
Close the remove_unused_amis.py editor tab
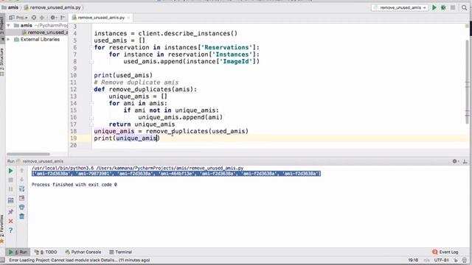[128, 18]
